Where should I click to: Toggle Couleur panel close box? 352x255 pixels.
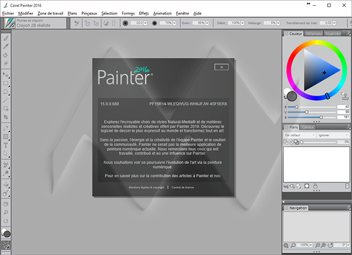click(287, 33)
